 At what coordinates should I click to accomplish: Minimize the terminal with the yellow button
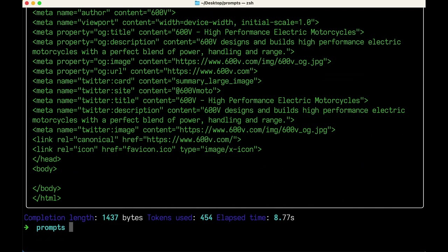tap(33, 3)
